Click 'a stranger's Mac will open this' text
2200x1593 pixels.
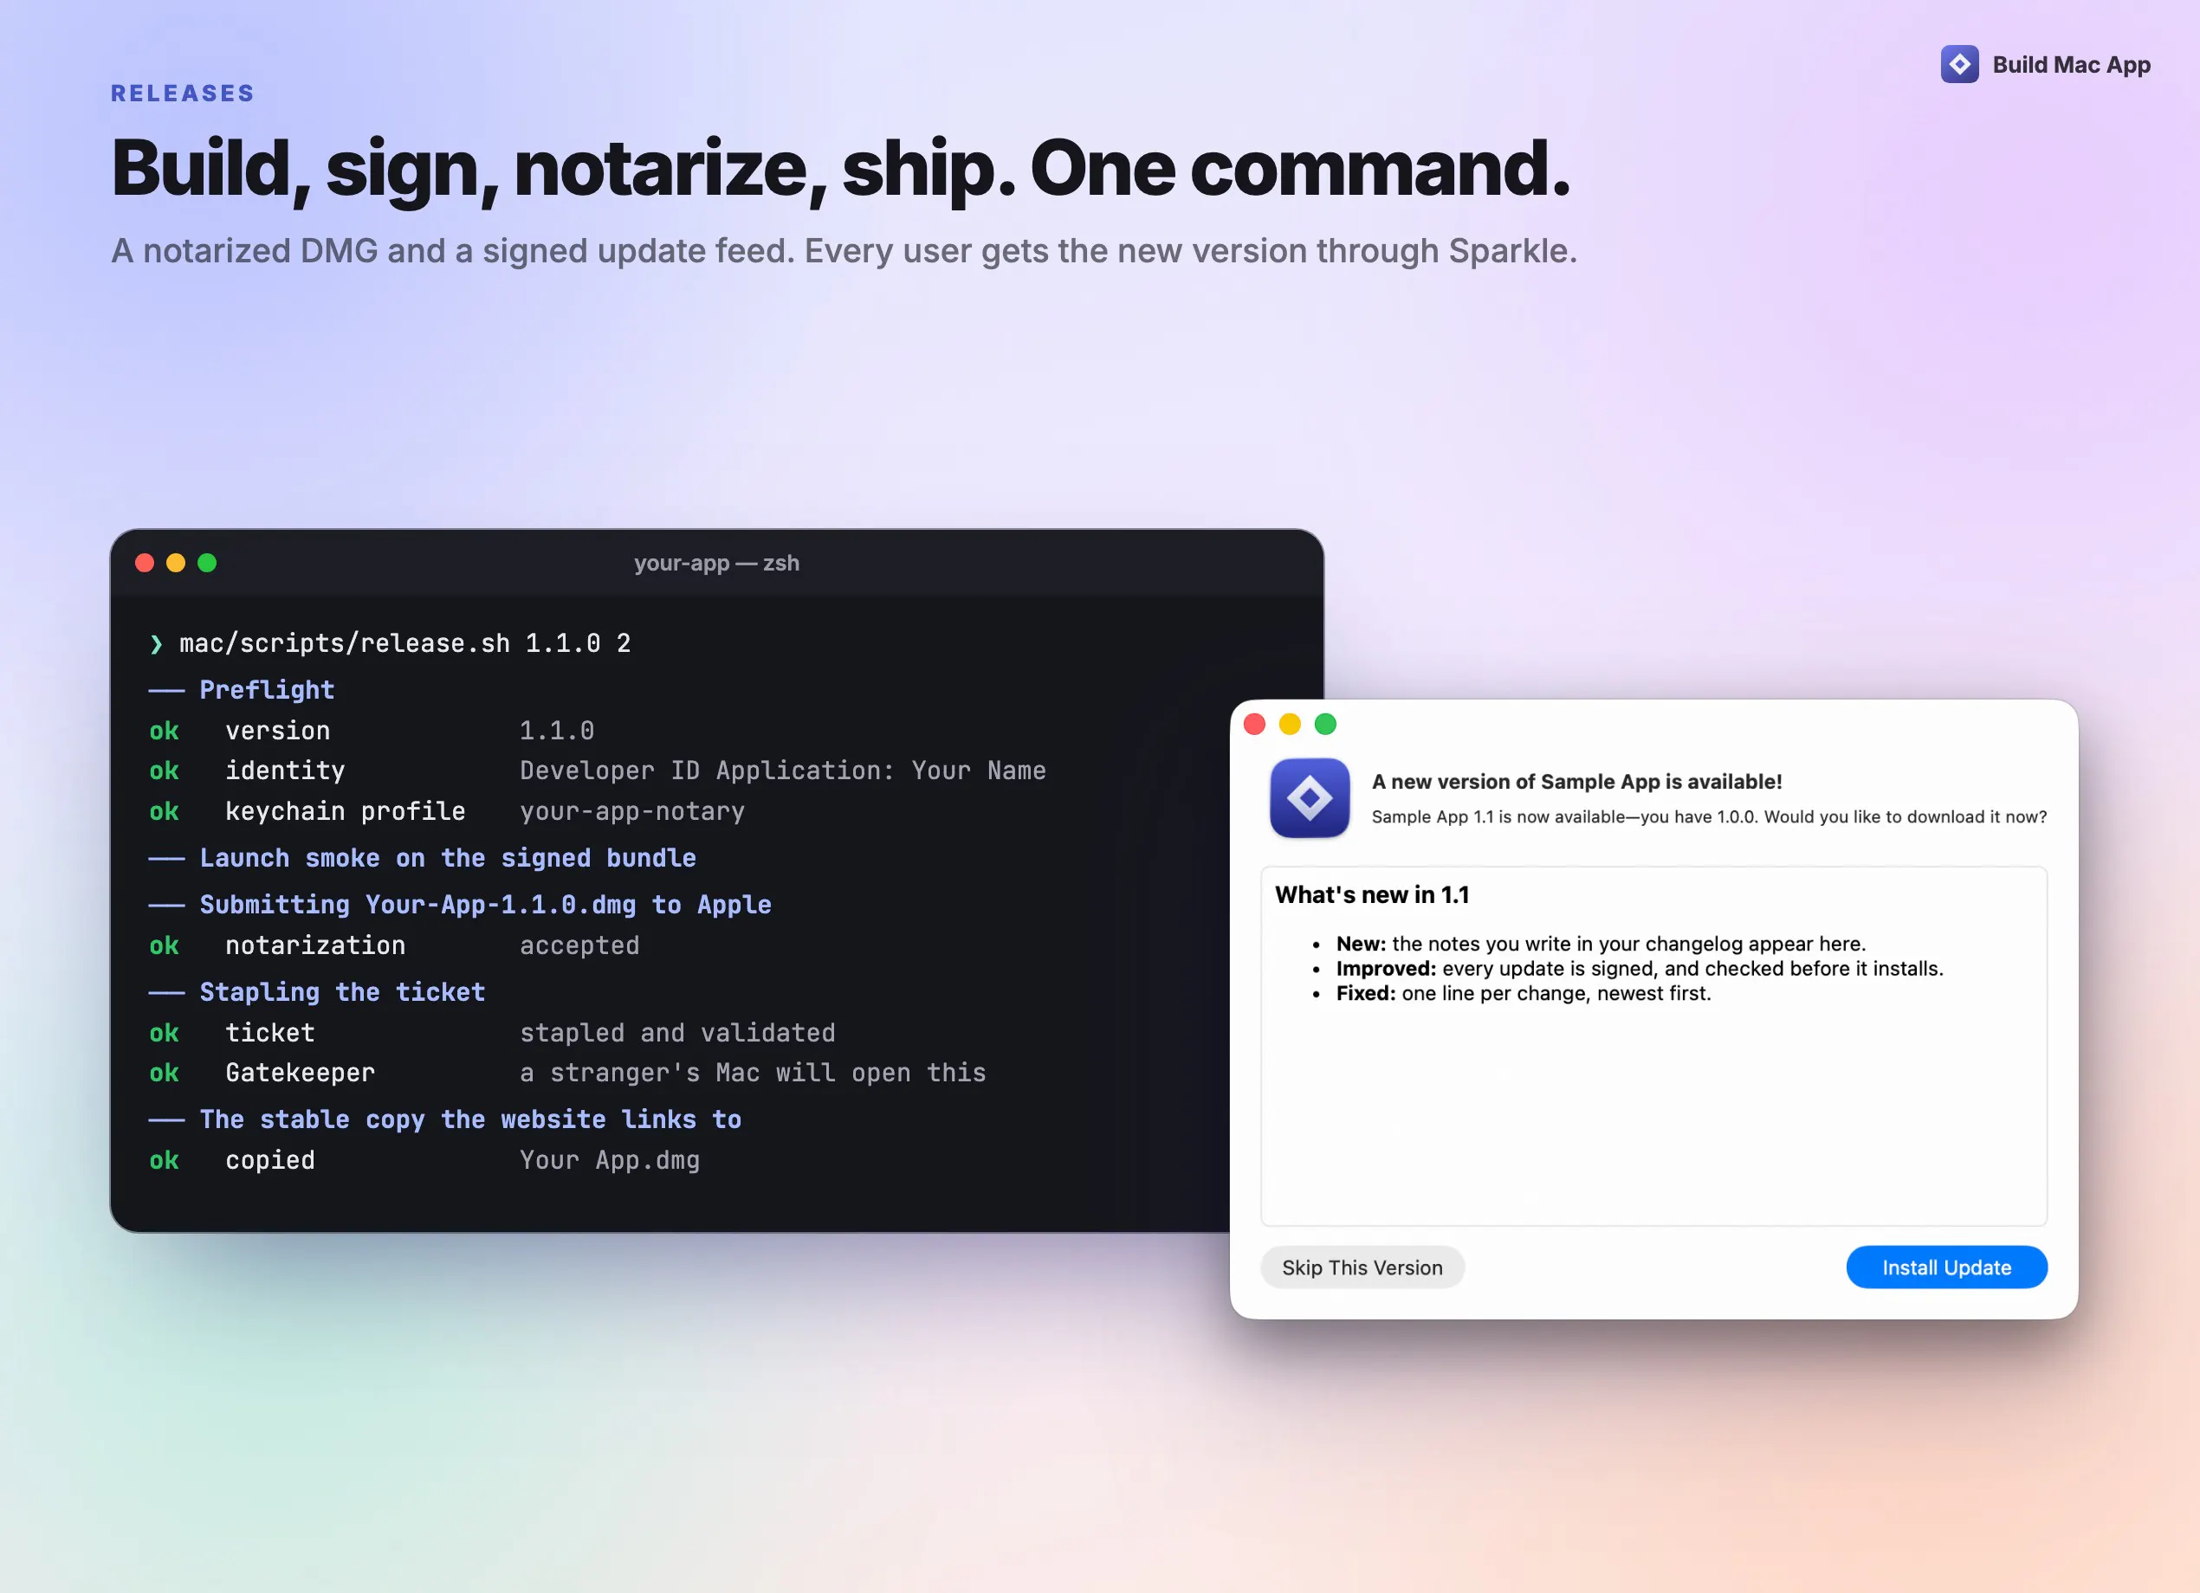[x=753, y=1074]
